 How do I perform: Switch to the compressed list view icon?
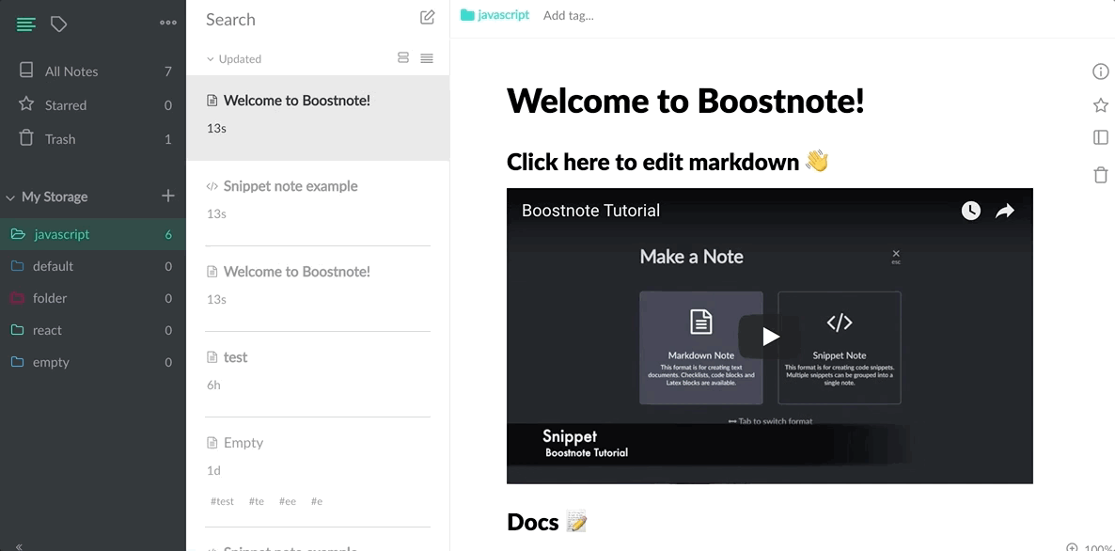(427, 58)
